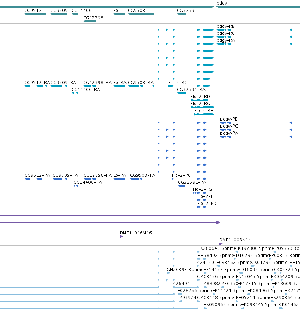Open the pdgy-RA transcript

pyautogui.click(x=258, y=44)
